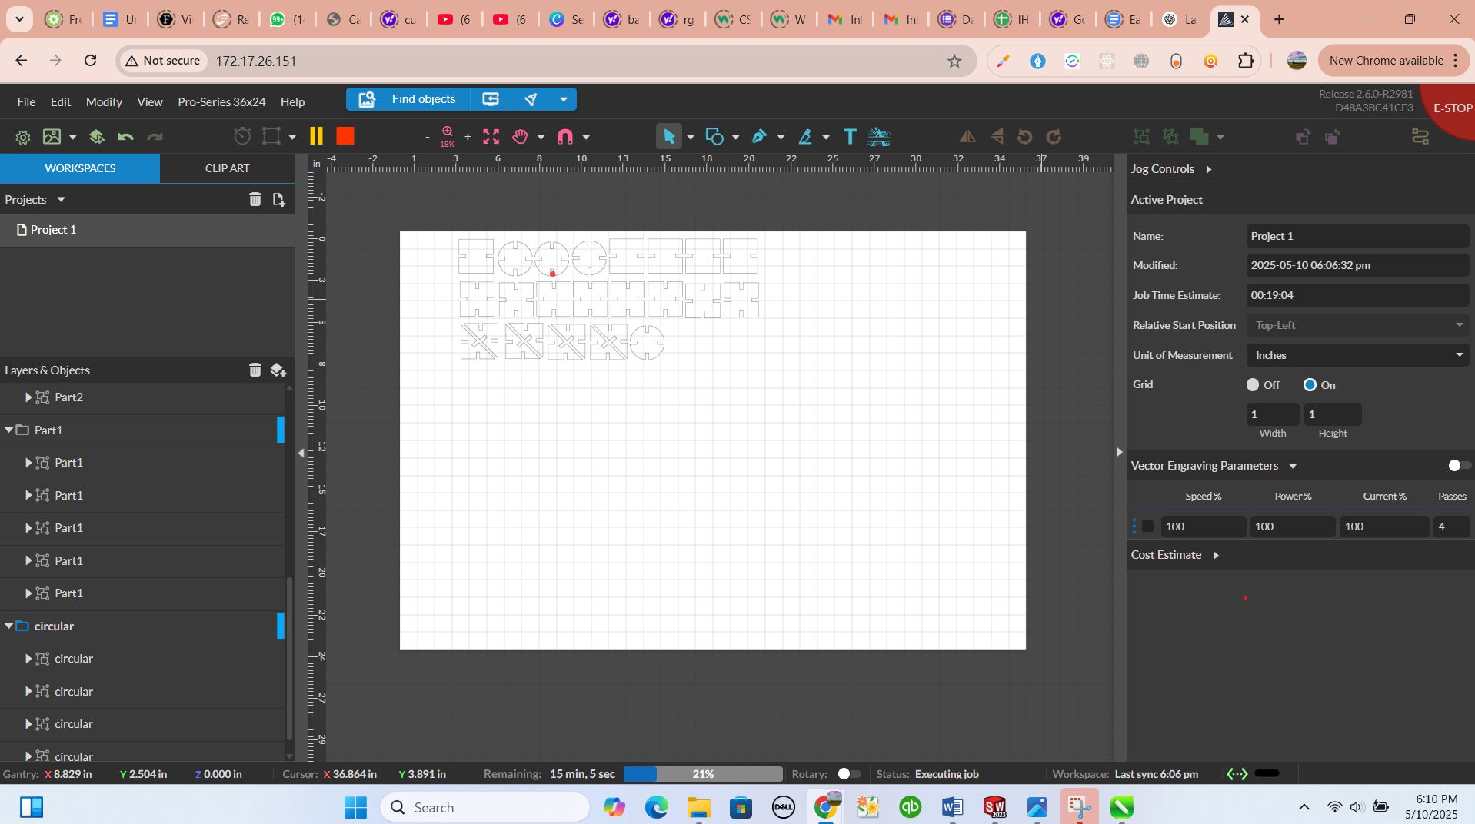Tick the vector engraving row checkbox
This screenshot has width=1475, height=824.
[1147, 527]
